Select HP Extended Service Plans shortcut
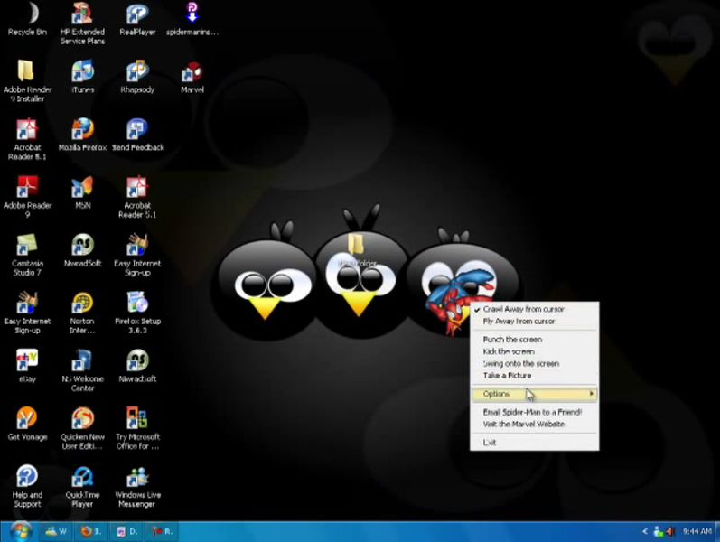The image size is (720, 542). pyautogui.click(x=82, y=23)
